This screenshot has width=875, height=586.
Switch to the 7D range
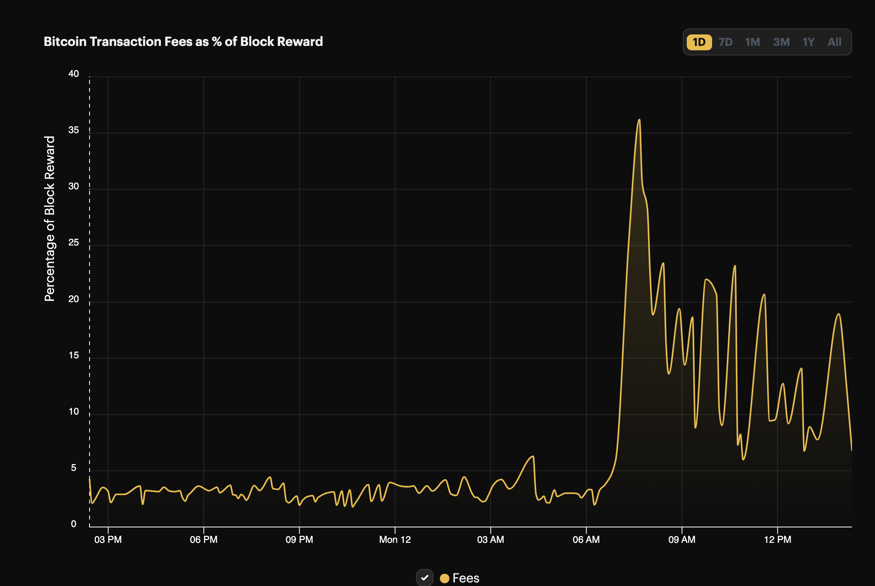(725, 42)
